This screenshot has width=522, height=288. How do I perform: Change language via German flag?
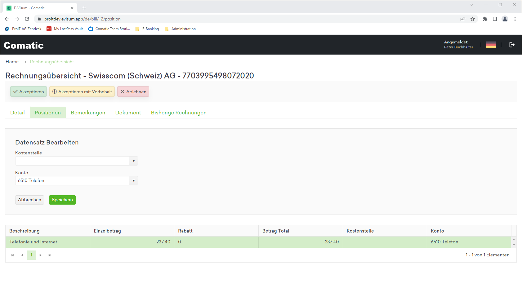(x=491, y=45)
